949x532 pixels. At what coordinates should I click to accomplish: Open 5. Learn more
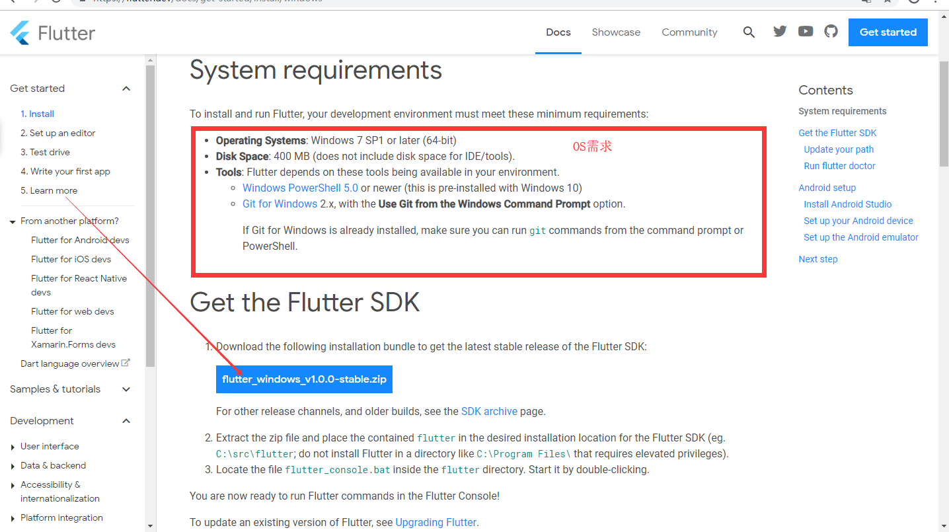click(x=49, y=190)
